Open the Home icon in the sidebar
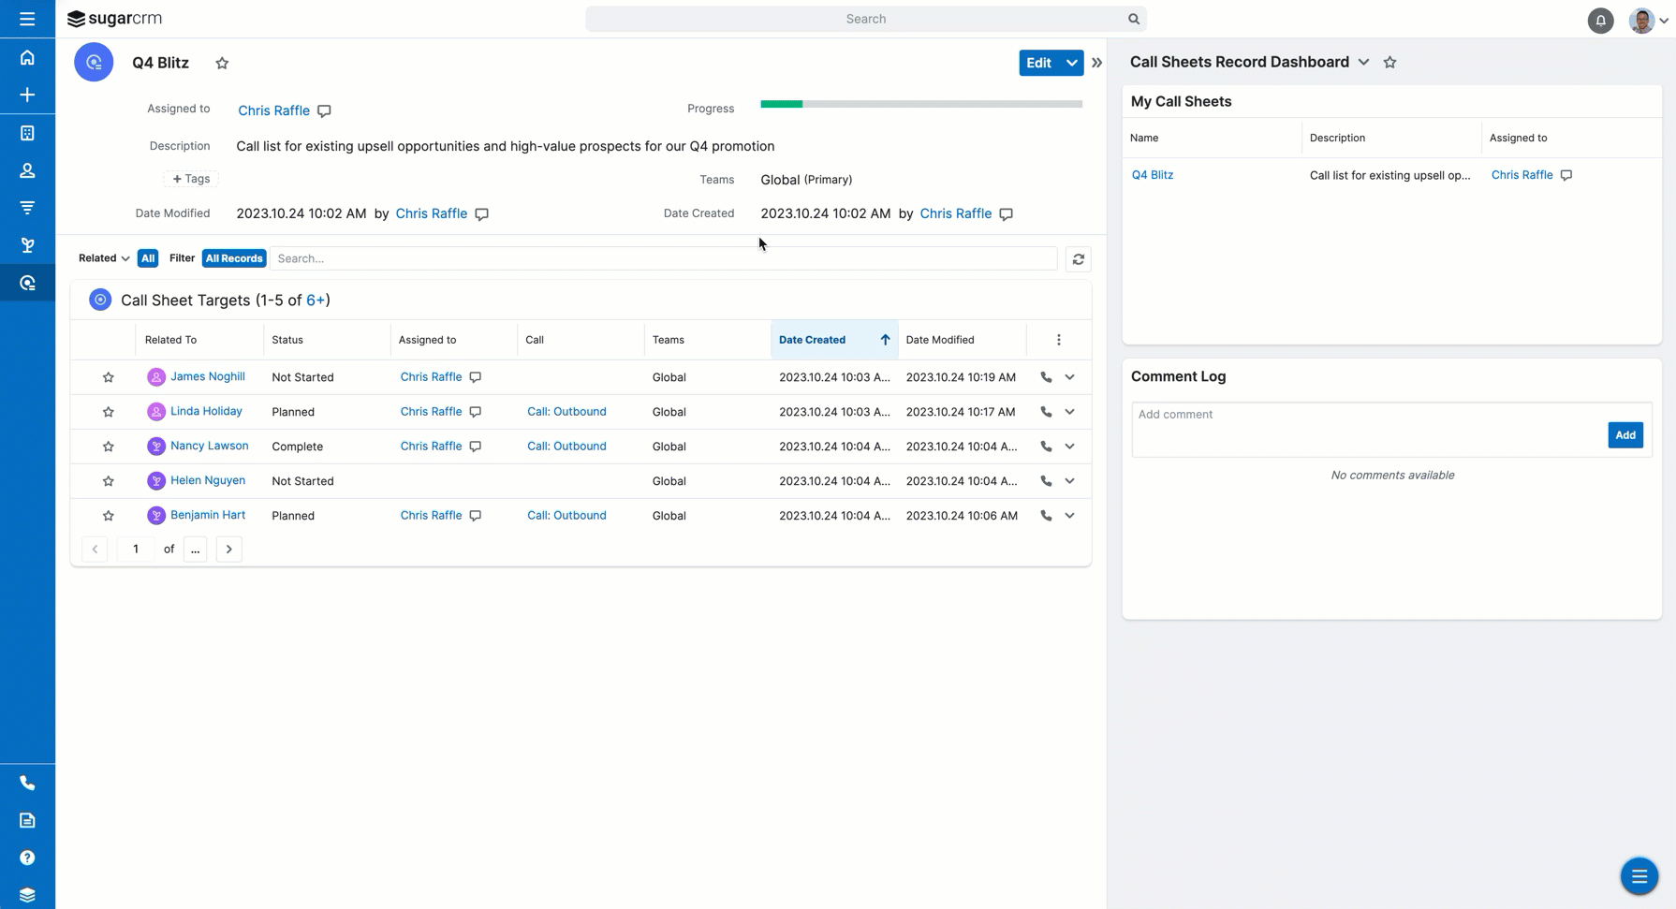The width and height of the screenshot is (1676, 909). (27, 58)
